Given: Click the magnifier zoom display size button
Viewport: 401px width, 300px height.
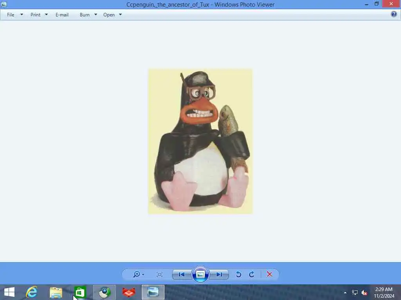Looking at the screenshot, I should [x=137, y=274].
